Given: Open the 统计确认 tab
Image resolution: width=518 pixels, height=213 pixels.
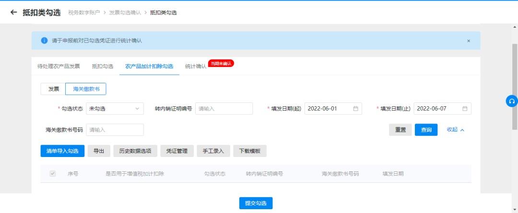Looking at the screenshot, I should coord(196,66).
